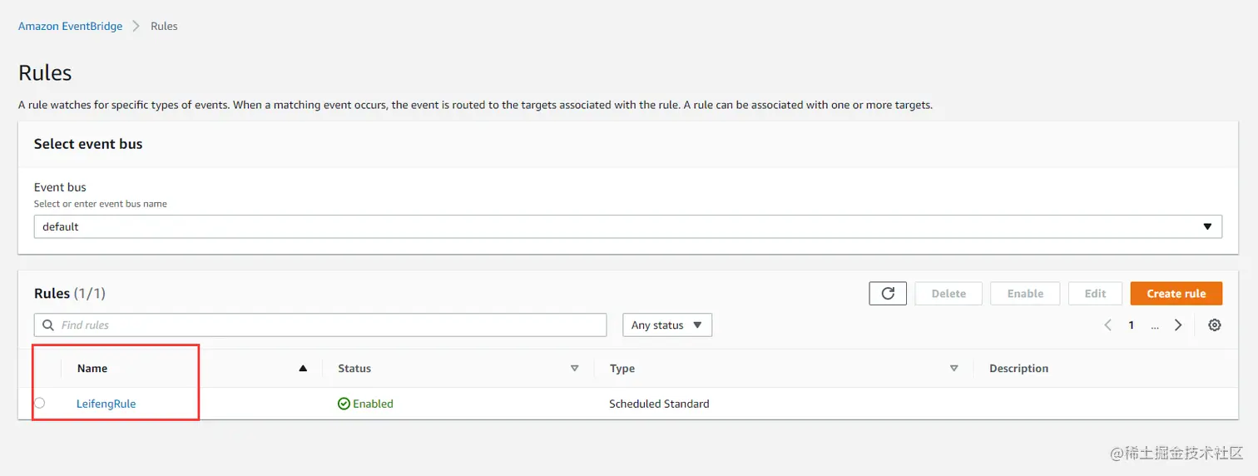Click the search magnifier icon

coord(48,325)
